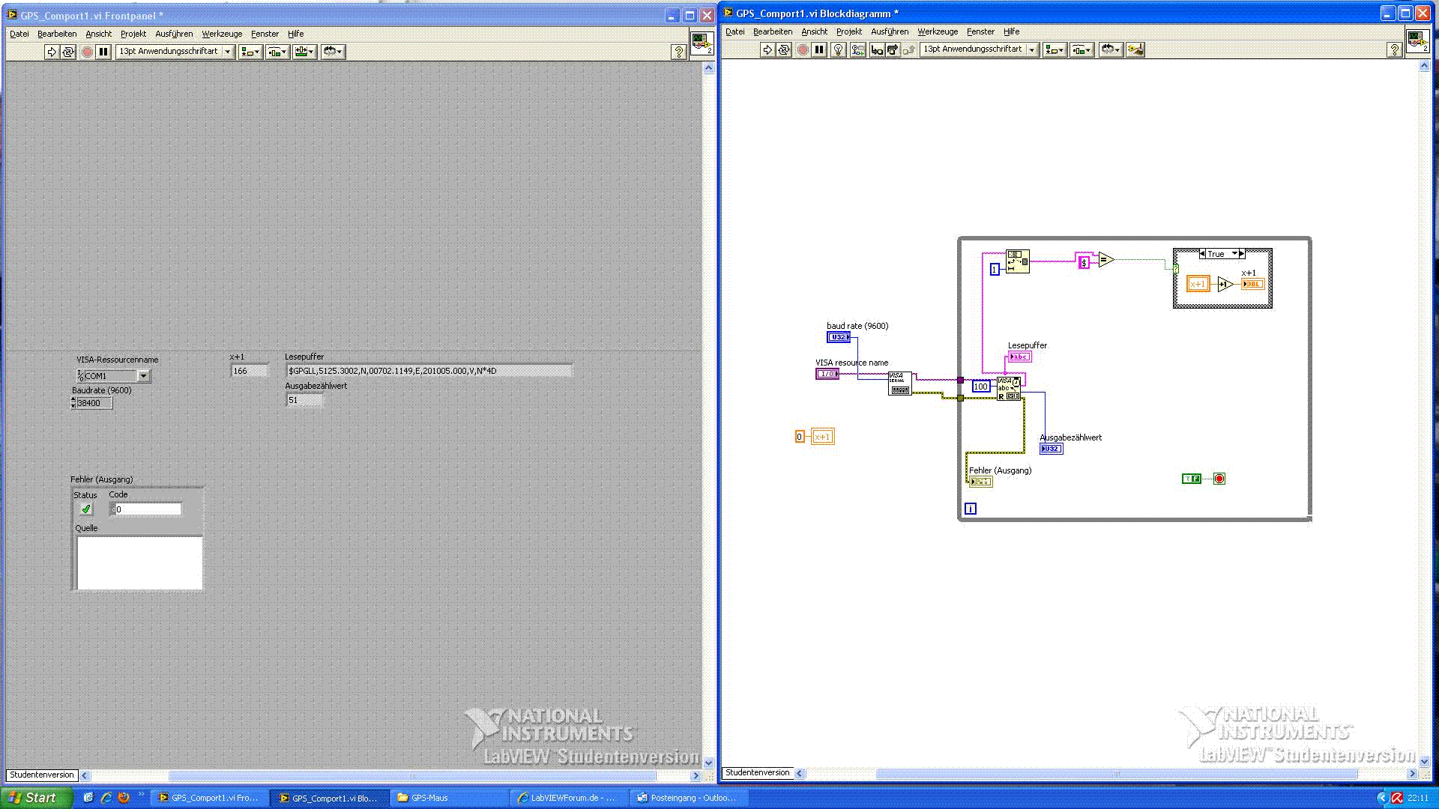
Task: Expand the font dropdown in Frontpanel toolbar
Action: pos(228,52)
